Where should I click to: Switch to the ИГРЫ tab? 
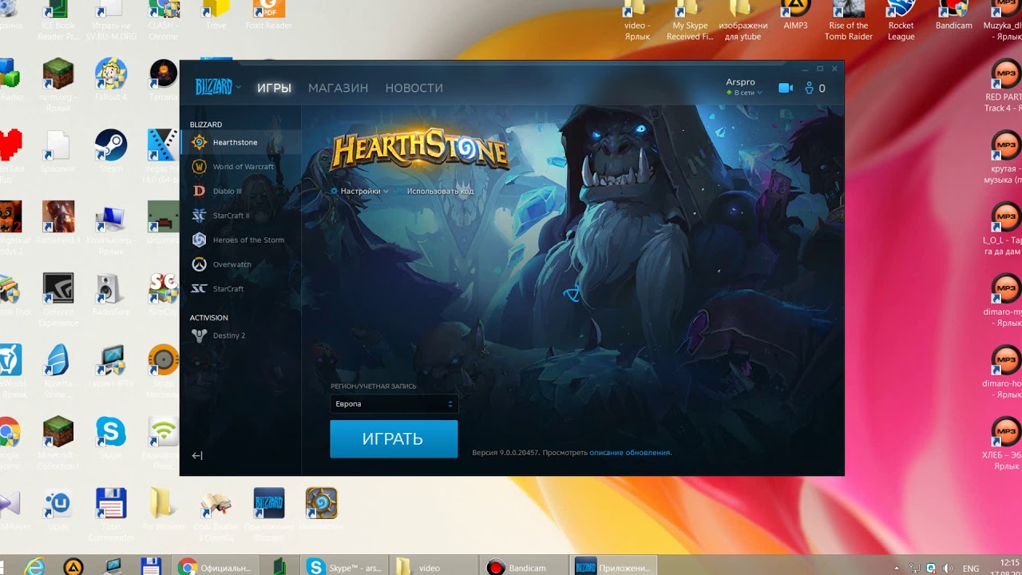(274, 88)
